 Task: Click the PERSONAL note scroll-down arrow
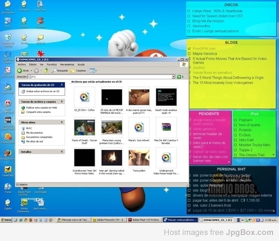tap(274, 211)
